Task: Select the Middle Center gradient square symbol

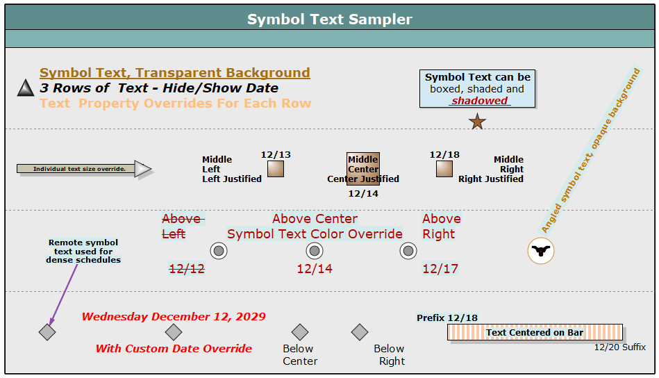Action: 363,169
